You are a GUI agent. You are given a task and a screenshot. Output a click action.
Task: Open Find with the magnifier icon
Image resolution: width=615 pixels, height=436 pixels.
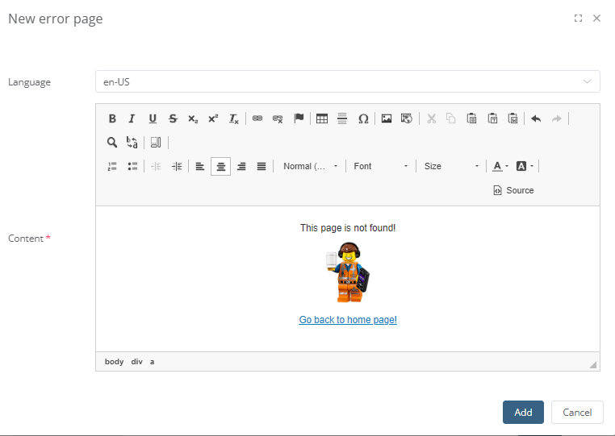tap(112, 143)
